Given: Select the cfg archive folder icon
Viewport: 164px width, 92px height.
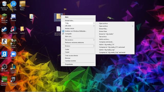Looking at the screenshot, I should click(31, 18).
